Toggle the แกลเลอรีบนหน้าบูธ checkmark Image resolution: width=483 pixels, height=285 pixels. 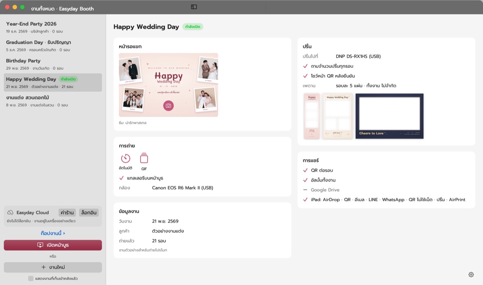coord(121,178)
